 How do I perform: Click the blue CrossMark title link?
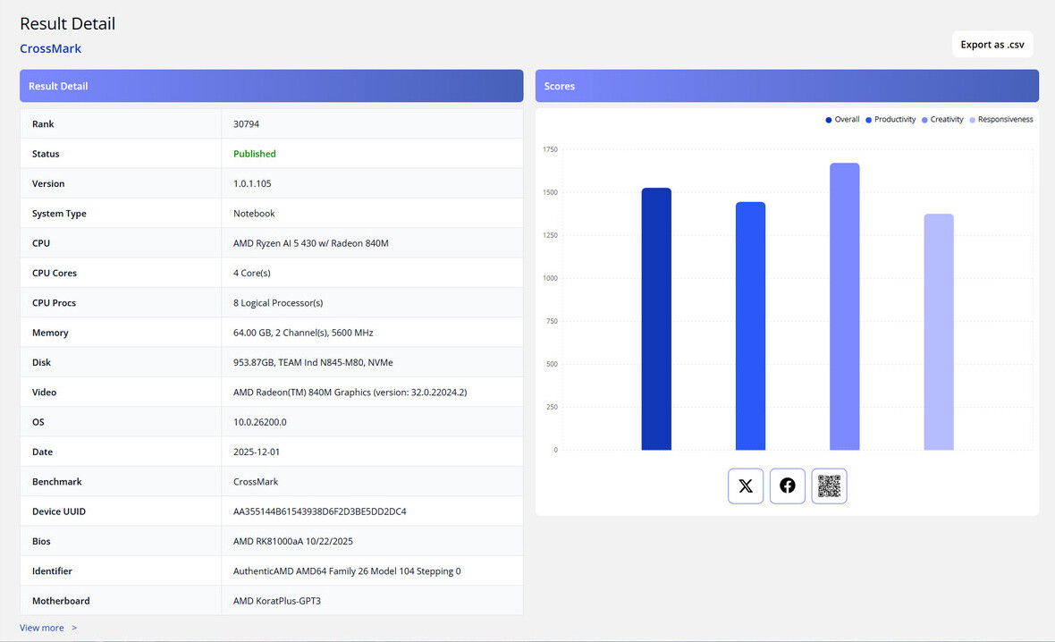pyautogui.click(x=50, y=48)
